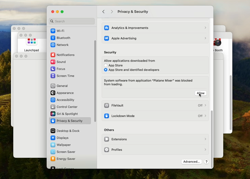Select App Store and identified developers option
The width and height of the screenshot is (250, 179).
[x=106, y=70]
